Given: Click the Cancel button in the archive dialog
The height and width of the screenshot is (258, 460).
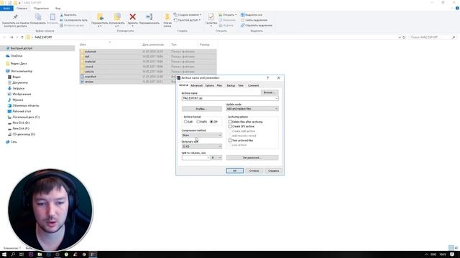Looking at the screenshot, I should [x=254, y=171].
